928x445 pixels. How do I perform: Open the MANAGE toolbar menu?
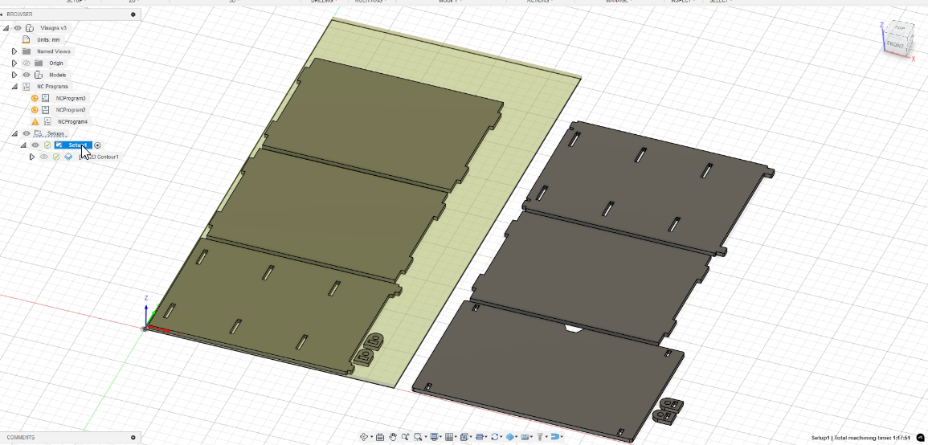(619, 2)
